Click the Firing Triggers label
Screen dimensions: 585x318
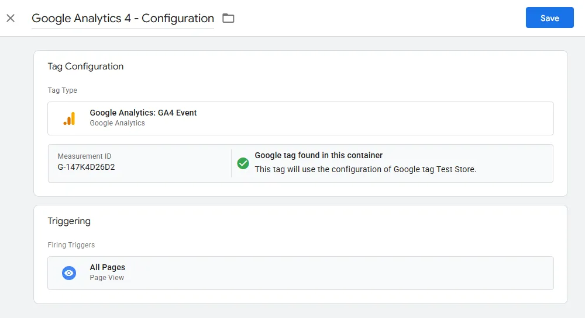[x=71, y=244]
